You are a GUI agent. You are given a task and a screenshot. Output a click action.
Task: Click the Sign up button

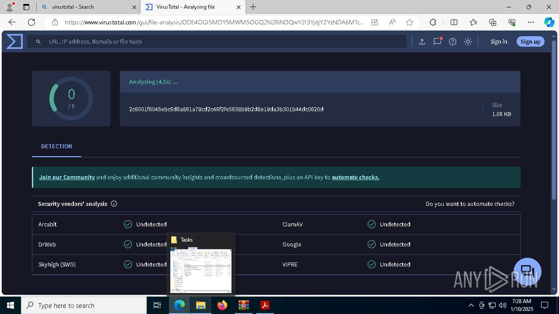[530, 41]
